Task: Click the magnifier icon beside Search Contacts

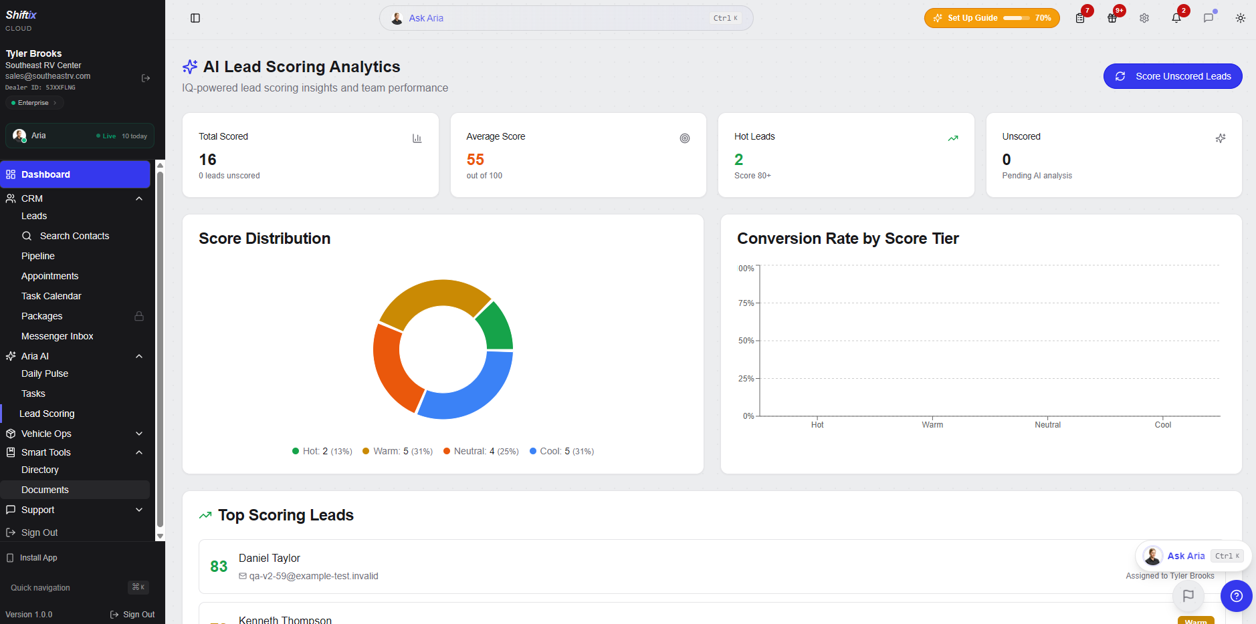Action: 27,236
